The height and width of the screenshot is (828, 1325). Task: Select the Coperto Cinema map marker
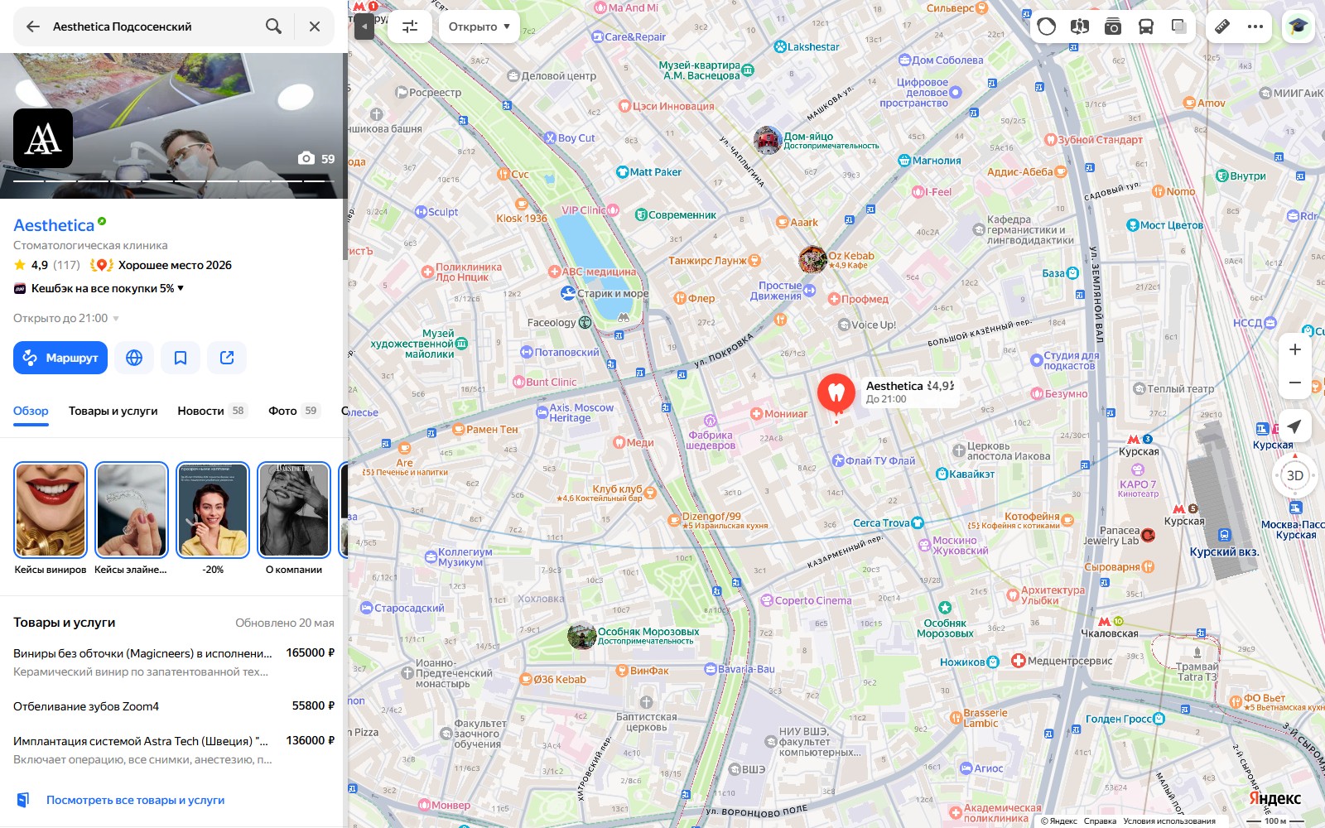pos(807,600)
